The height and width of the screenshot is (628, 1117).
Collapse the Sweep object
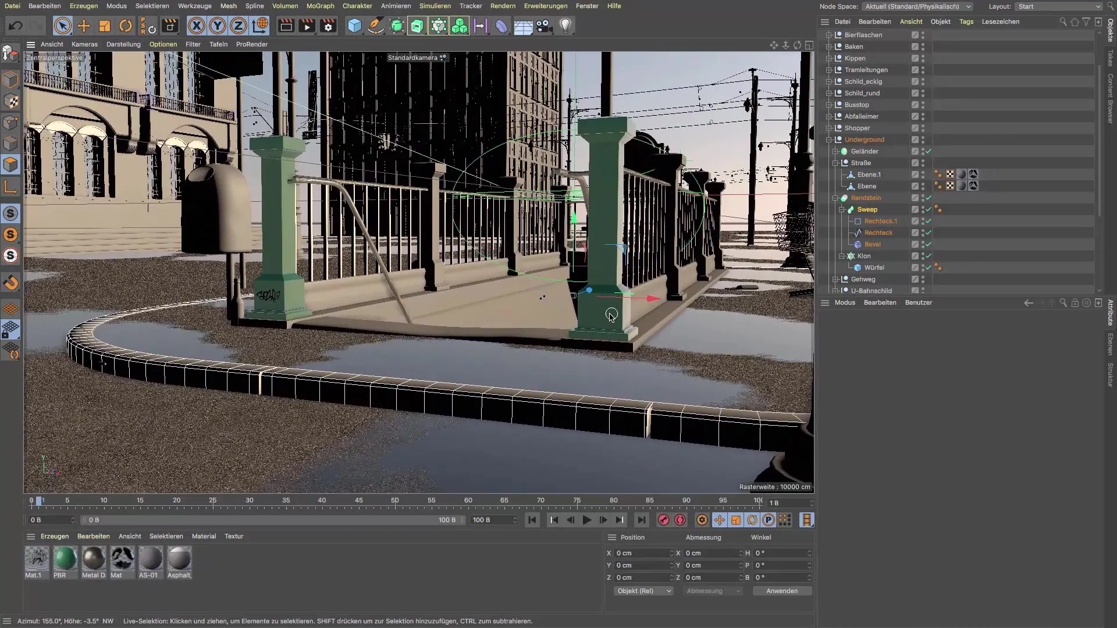(842, 209)
